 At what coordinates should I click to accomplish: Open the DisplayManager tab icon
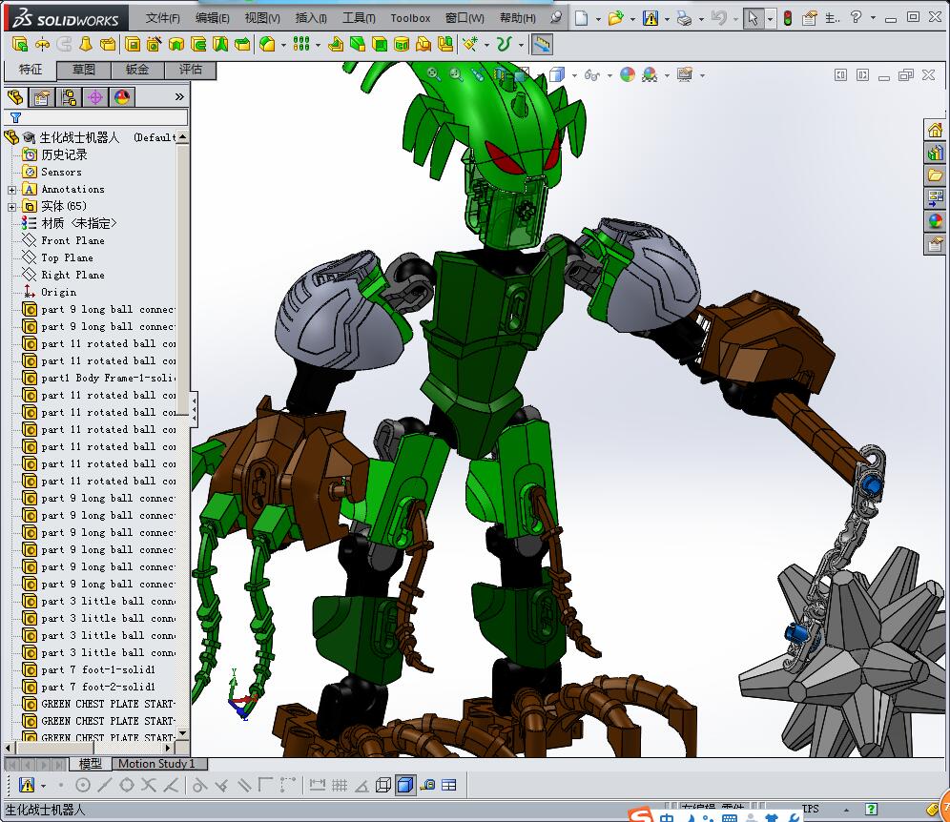click(x=122, y=97)
